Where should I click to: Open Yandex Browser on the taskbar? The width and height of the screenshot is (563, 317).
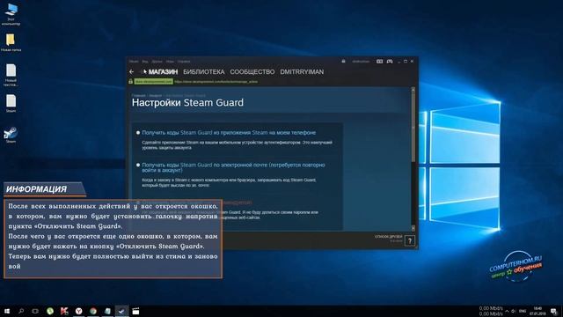point(78,311)
